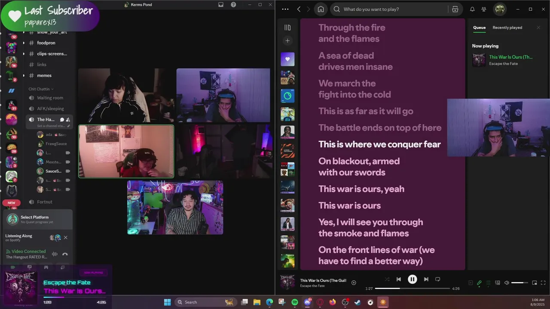
Task: Open Connect to a device panel
Action: (x=498, y=283)
